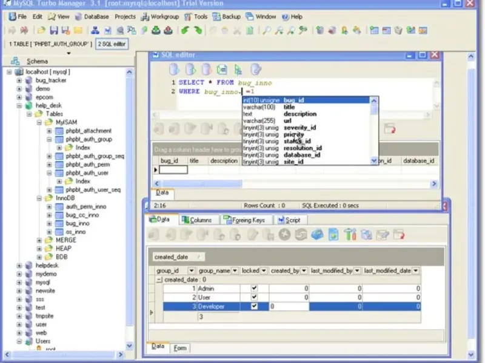Select bug_cc_inno table in tree
Image resolution: width=485 pixels, height=363 pixels.
pos(82,215)
